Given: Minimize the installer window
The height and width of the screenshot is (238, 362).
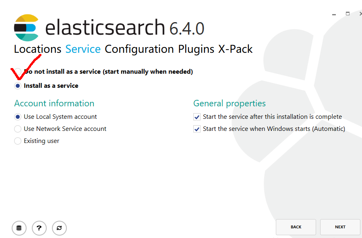Looking at the screenshot, I should point(334,14).
